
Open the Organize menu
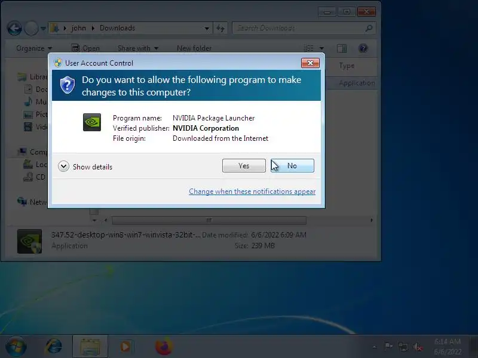click(x=34, y=48)
